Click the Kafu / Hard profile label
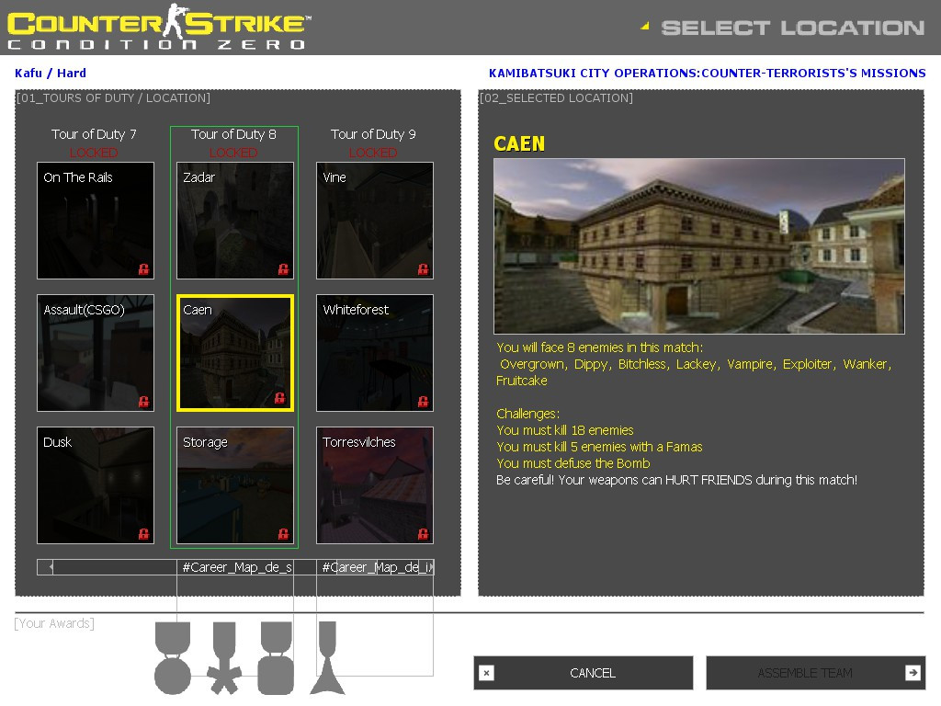The width and height of the screenshot is (941, 706). 51,73
